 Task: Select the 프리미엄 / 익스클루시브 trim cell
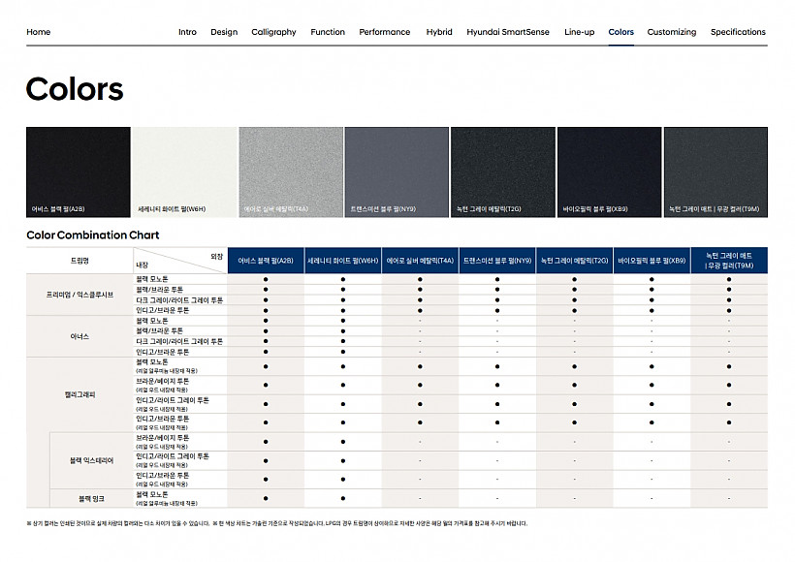tap(79, 295)
